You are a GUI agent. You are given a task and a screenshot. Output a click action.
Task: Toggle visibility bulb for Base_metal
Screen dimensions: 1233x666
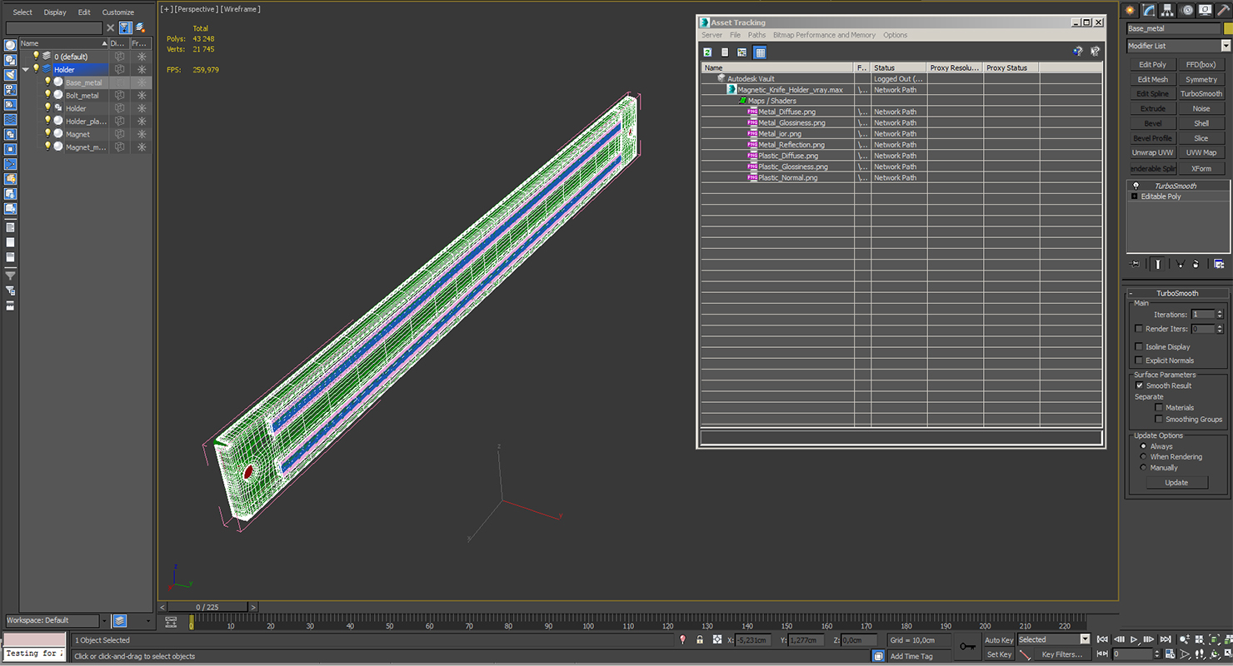(x=47, y=82)
